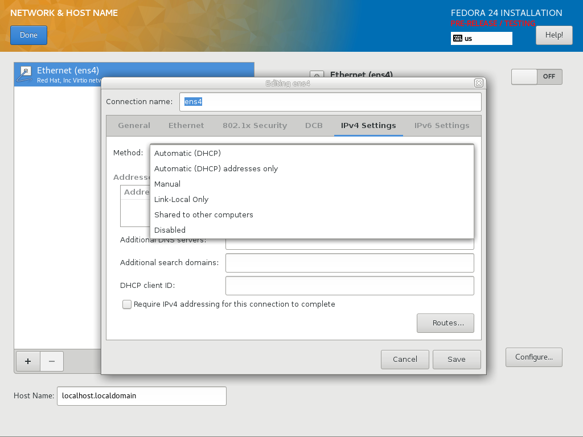Click the minus button to remove connection
Screen dimensions: 583x437
pos(52,361)
